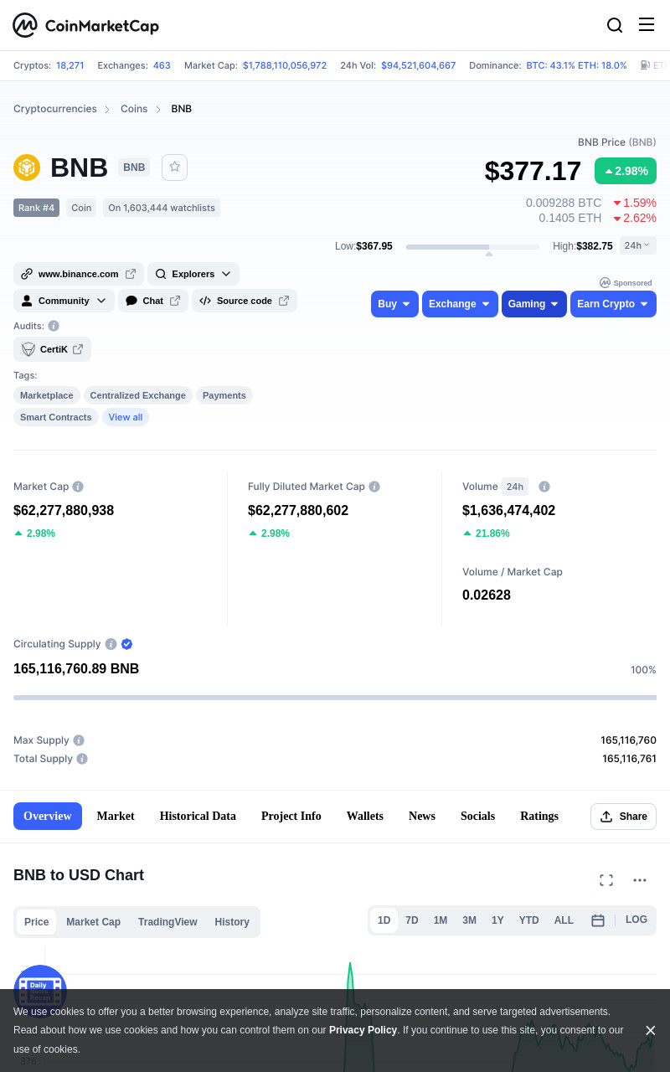The height and width of the screenshot is (1072, 670).
Task: Show Total Supply info icon
Action: pyautogui.click(x=82, y=759)
